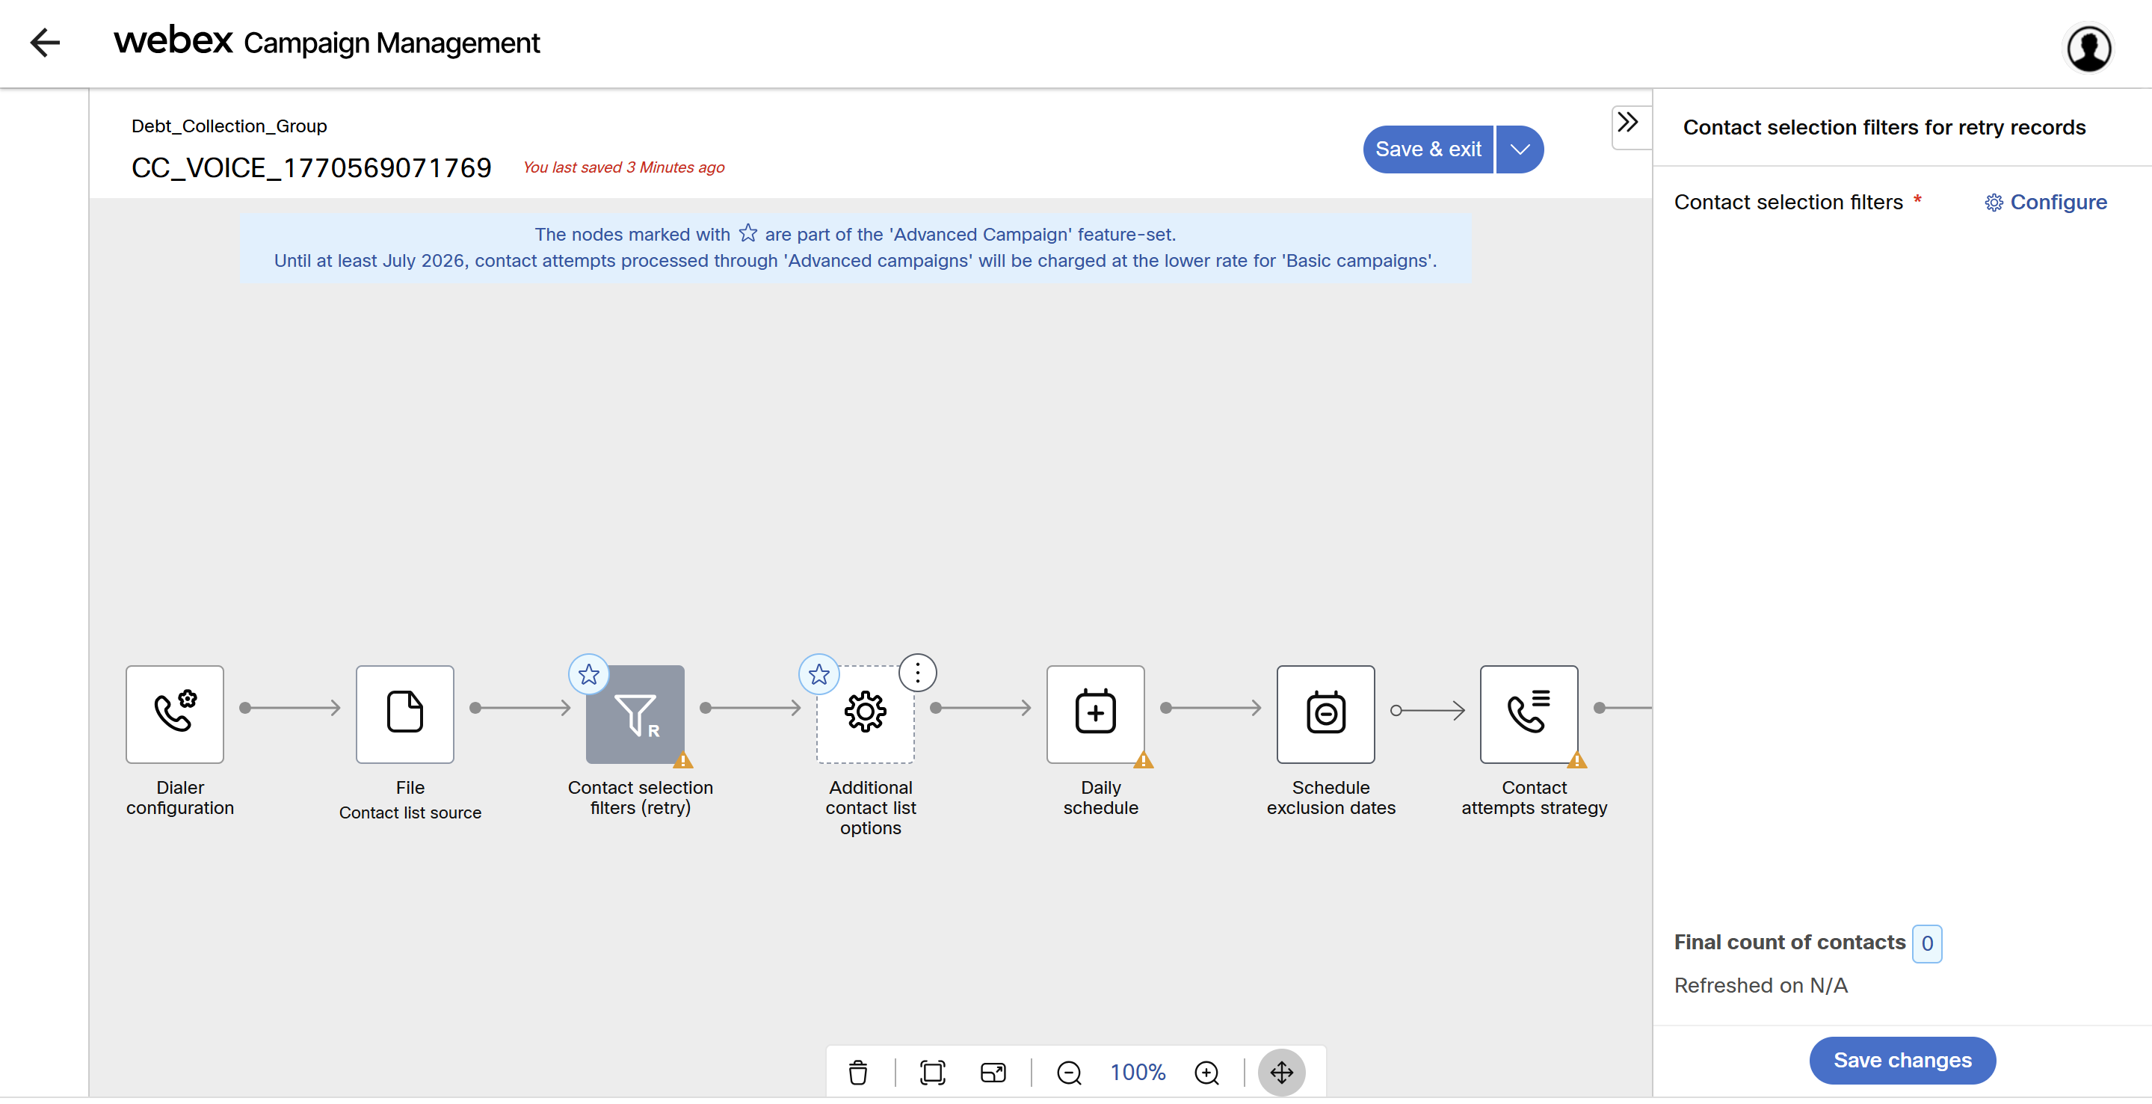
Task: Click the Save changes button
Action: click(1902, 1060)
